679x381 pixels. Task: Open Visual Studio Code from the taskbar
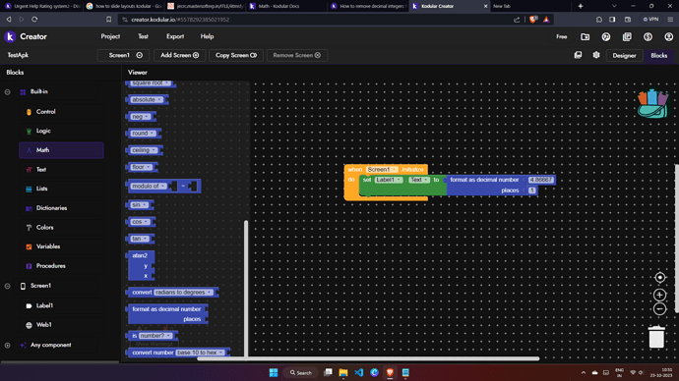(359, 372)
